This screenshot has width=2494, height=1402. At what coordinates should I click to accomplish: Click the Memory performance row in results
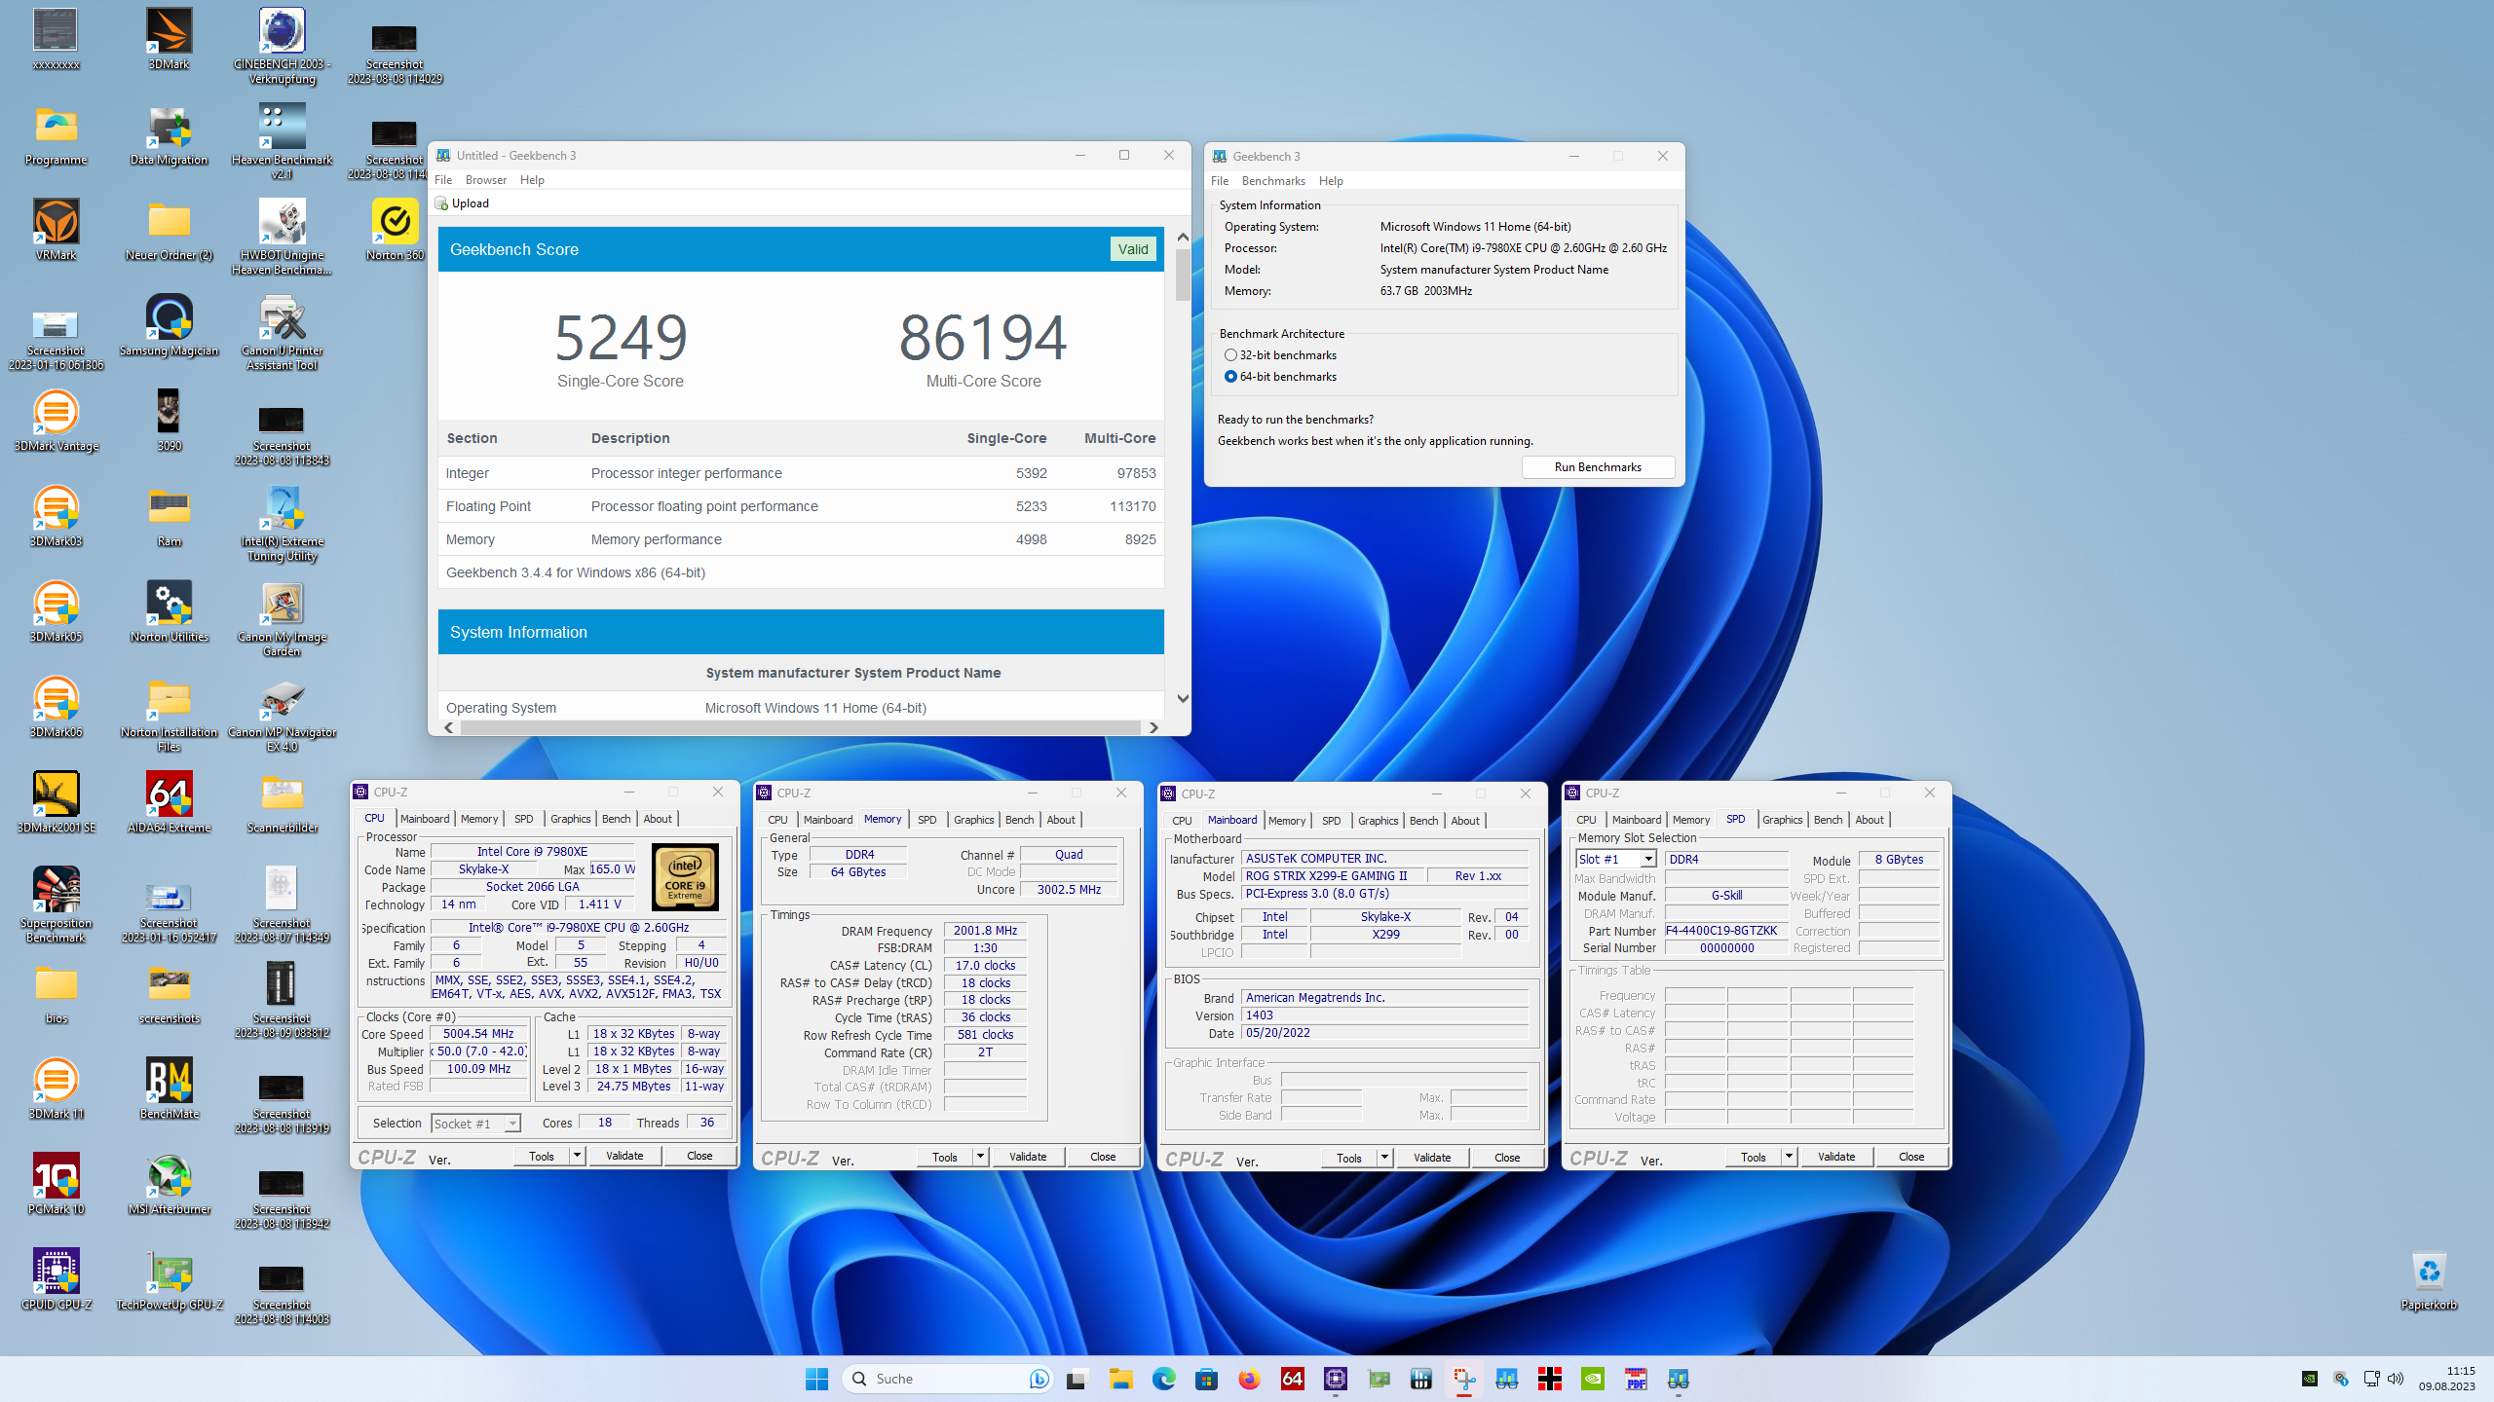click(x=801, y=539)
